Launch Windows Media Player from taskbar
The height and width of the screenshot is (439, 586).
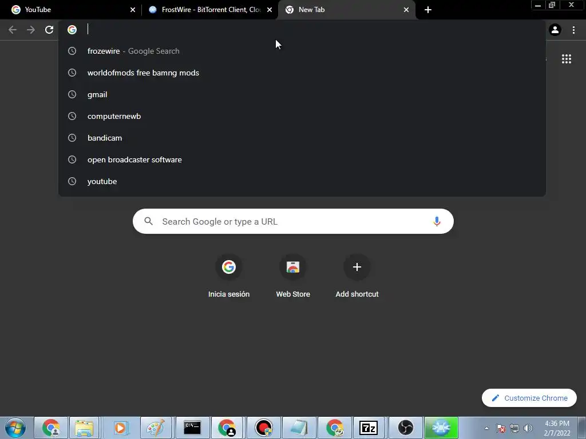120,428
